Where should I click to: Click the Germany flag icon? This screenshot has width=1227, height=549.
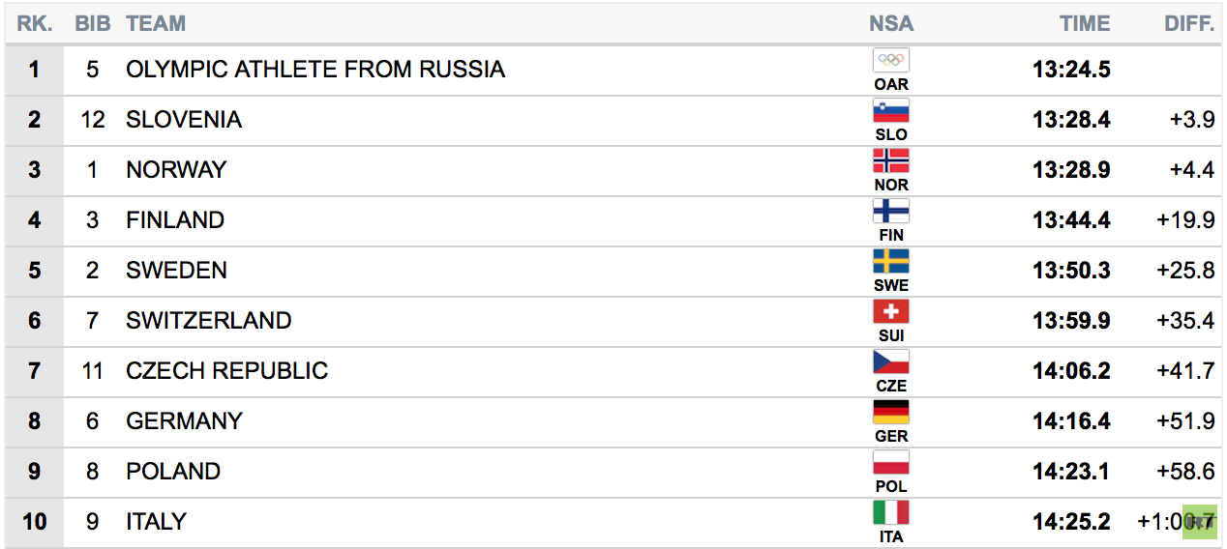point(891,413)
